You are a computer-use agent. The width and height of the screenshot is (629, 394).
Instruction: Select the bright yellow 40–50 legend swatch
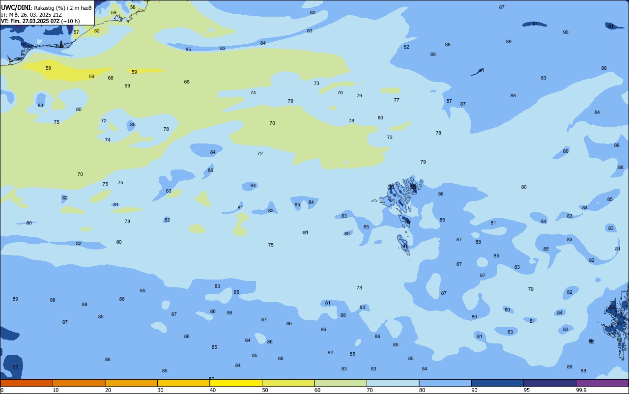pos(236,383)
